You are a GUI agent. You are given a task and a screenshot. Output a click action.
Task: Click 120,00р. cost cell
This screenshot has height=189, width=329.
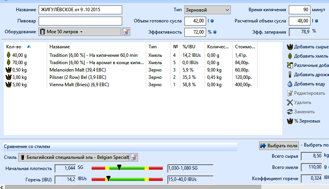pos(243,77)
